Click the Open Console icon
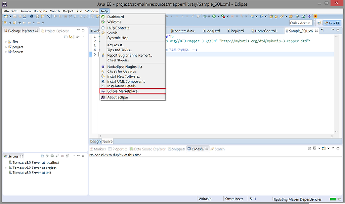 (x=323, y=148)
